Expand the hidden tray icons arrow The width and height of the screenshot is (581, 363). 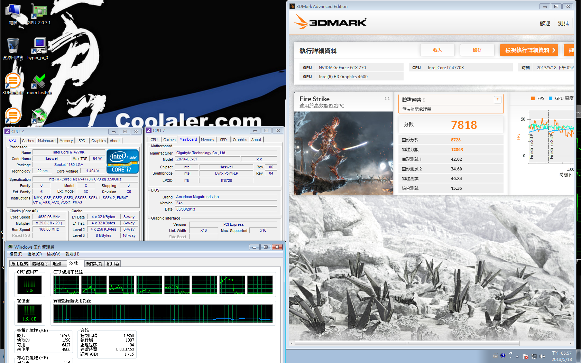pyautogui.click(x=517, y=356)
